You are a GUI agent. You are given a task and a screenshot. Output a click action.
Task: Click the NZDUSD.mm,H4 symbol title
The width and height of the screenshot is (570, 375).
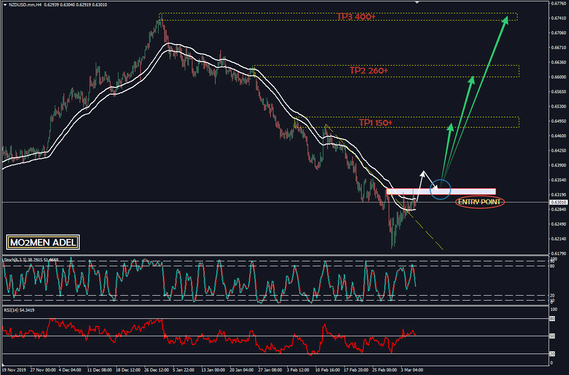tap(25, 4)
